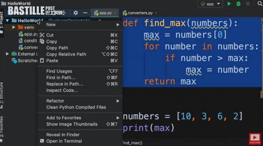
Task: Select Replace in Path...
Action: (x=80, y=84)
